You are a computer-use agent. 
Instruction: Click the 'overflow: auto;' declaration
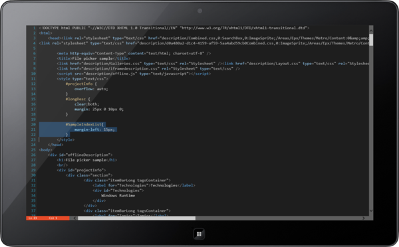click(91, 89)
